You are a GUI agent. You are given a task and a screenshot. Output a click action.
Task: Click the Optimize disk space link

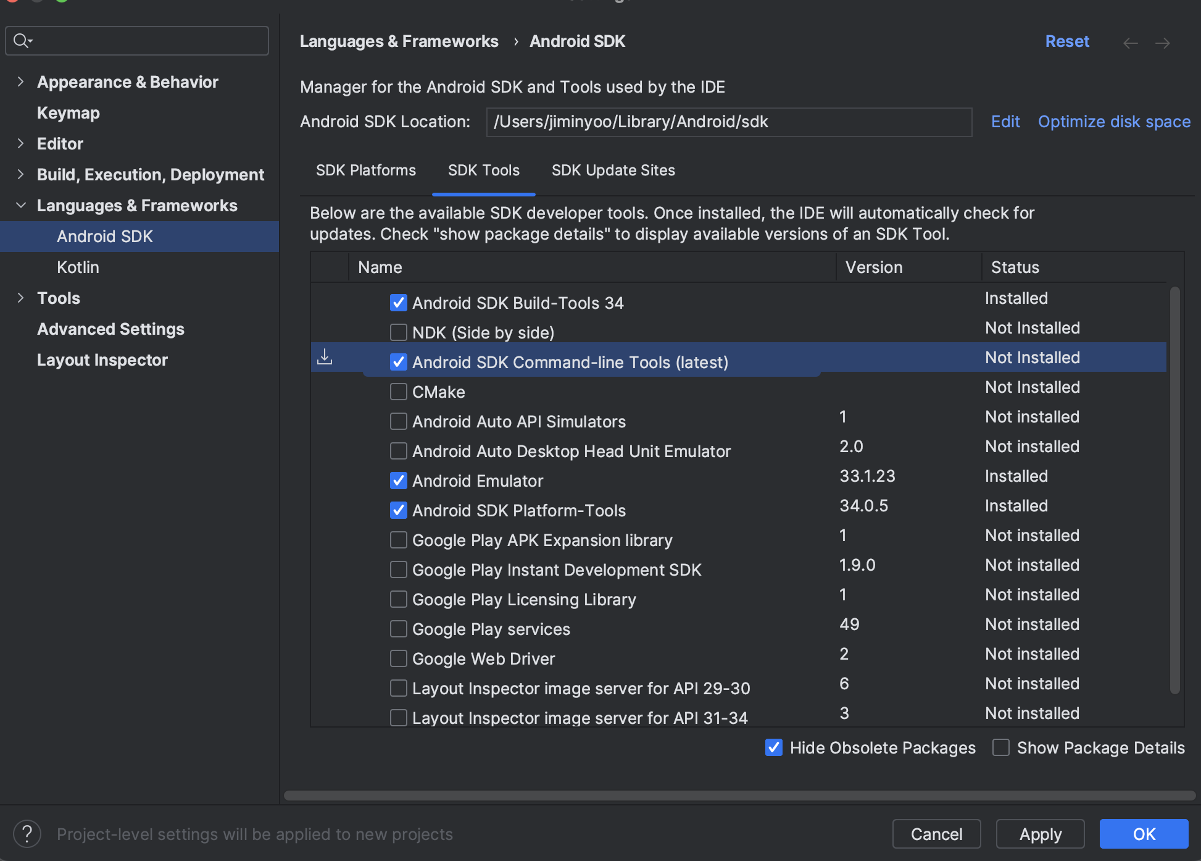[1114, 122]
